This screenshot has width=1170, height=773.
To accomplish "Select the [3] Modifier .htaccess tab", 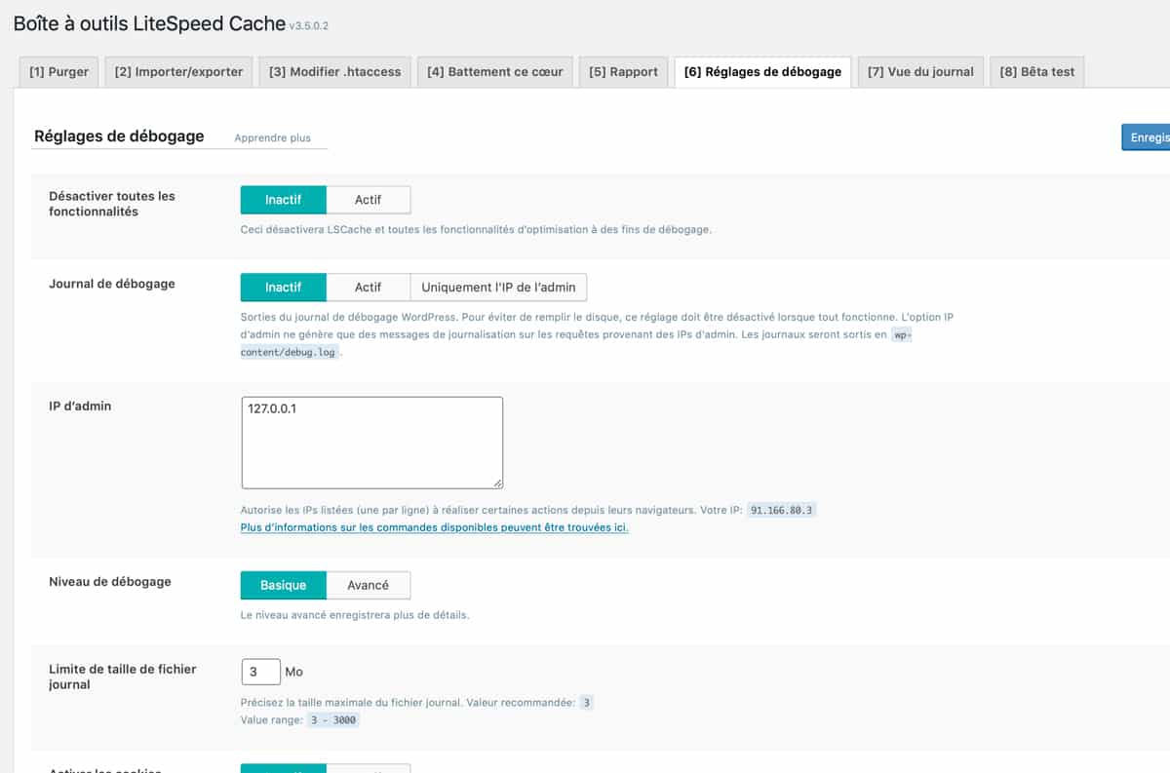I will [x=336, y=71].
